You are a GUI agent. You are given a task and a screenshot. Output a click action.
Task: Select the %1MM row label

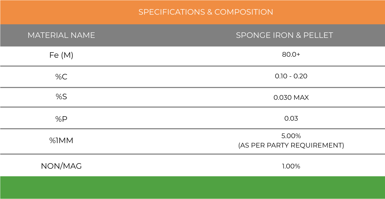click(61, 141)
